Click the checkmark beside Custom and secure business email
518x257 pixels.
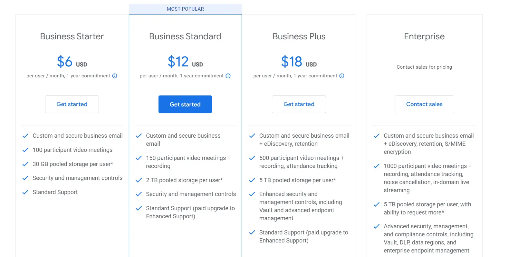pyautogui.click(x=25, y=135)
